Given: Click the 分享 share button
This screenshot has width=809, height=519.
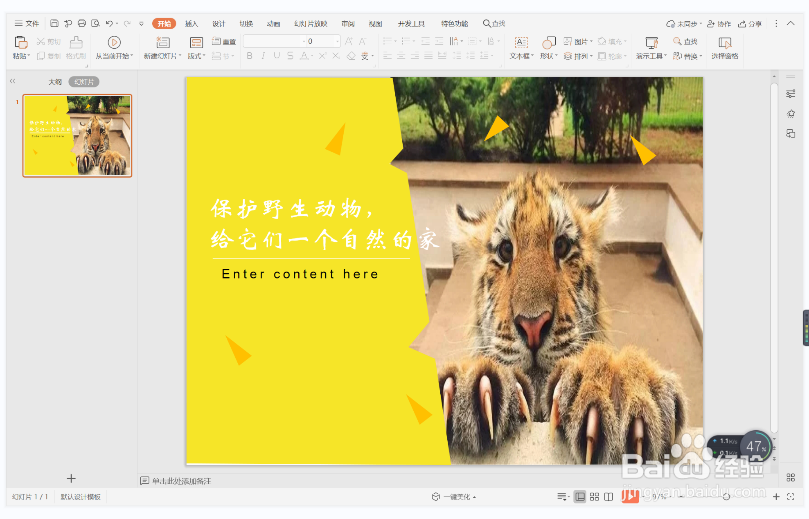Looking at the screenshot, I should coord(750,24).
